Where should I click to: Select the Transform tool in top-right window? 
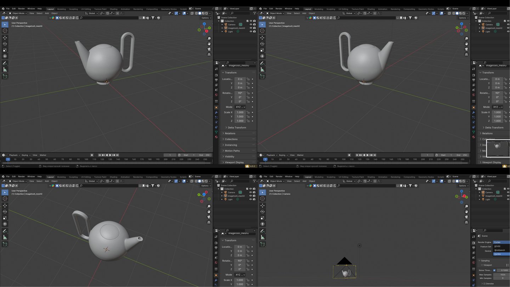click(x=262, y=56)
